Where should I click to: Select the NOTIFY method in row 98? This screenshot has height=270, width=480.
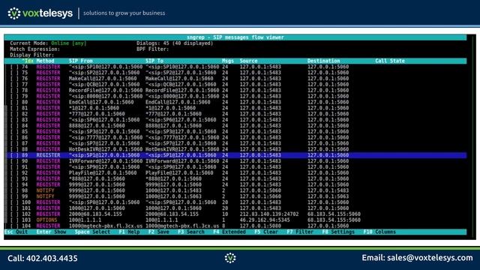click(45, 190)
